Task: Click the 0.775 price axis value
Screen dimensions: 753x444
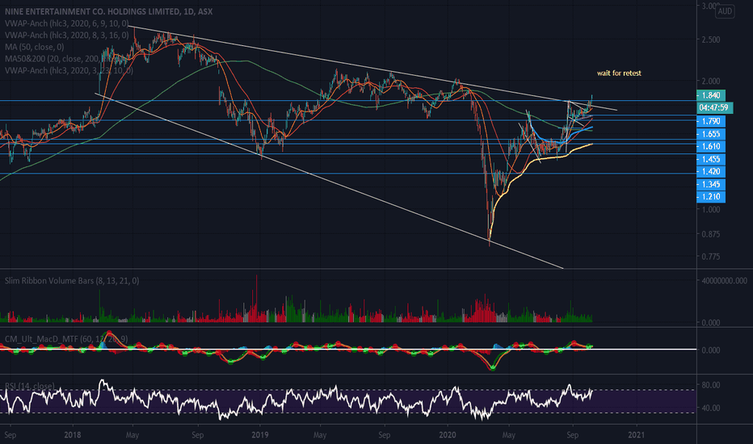Action: tap(711, 257)
